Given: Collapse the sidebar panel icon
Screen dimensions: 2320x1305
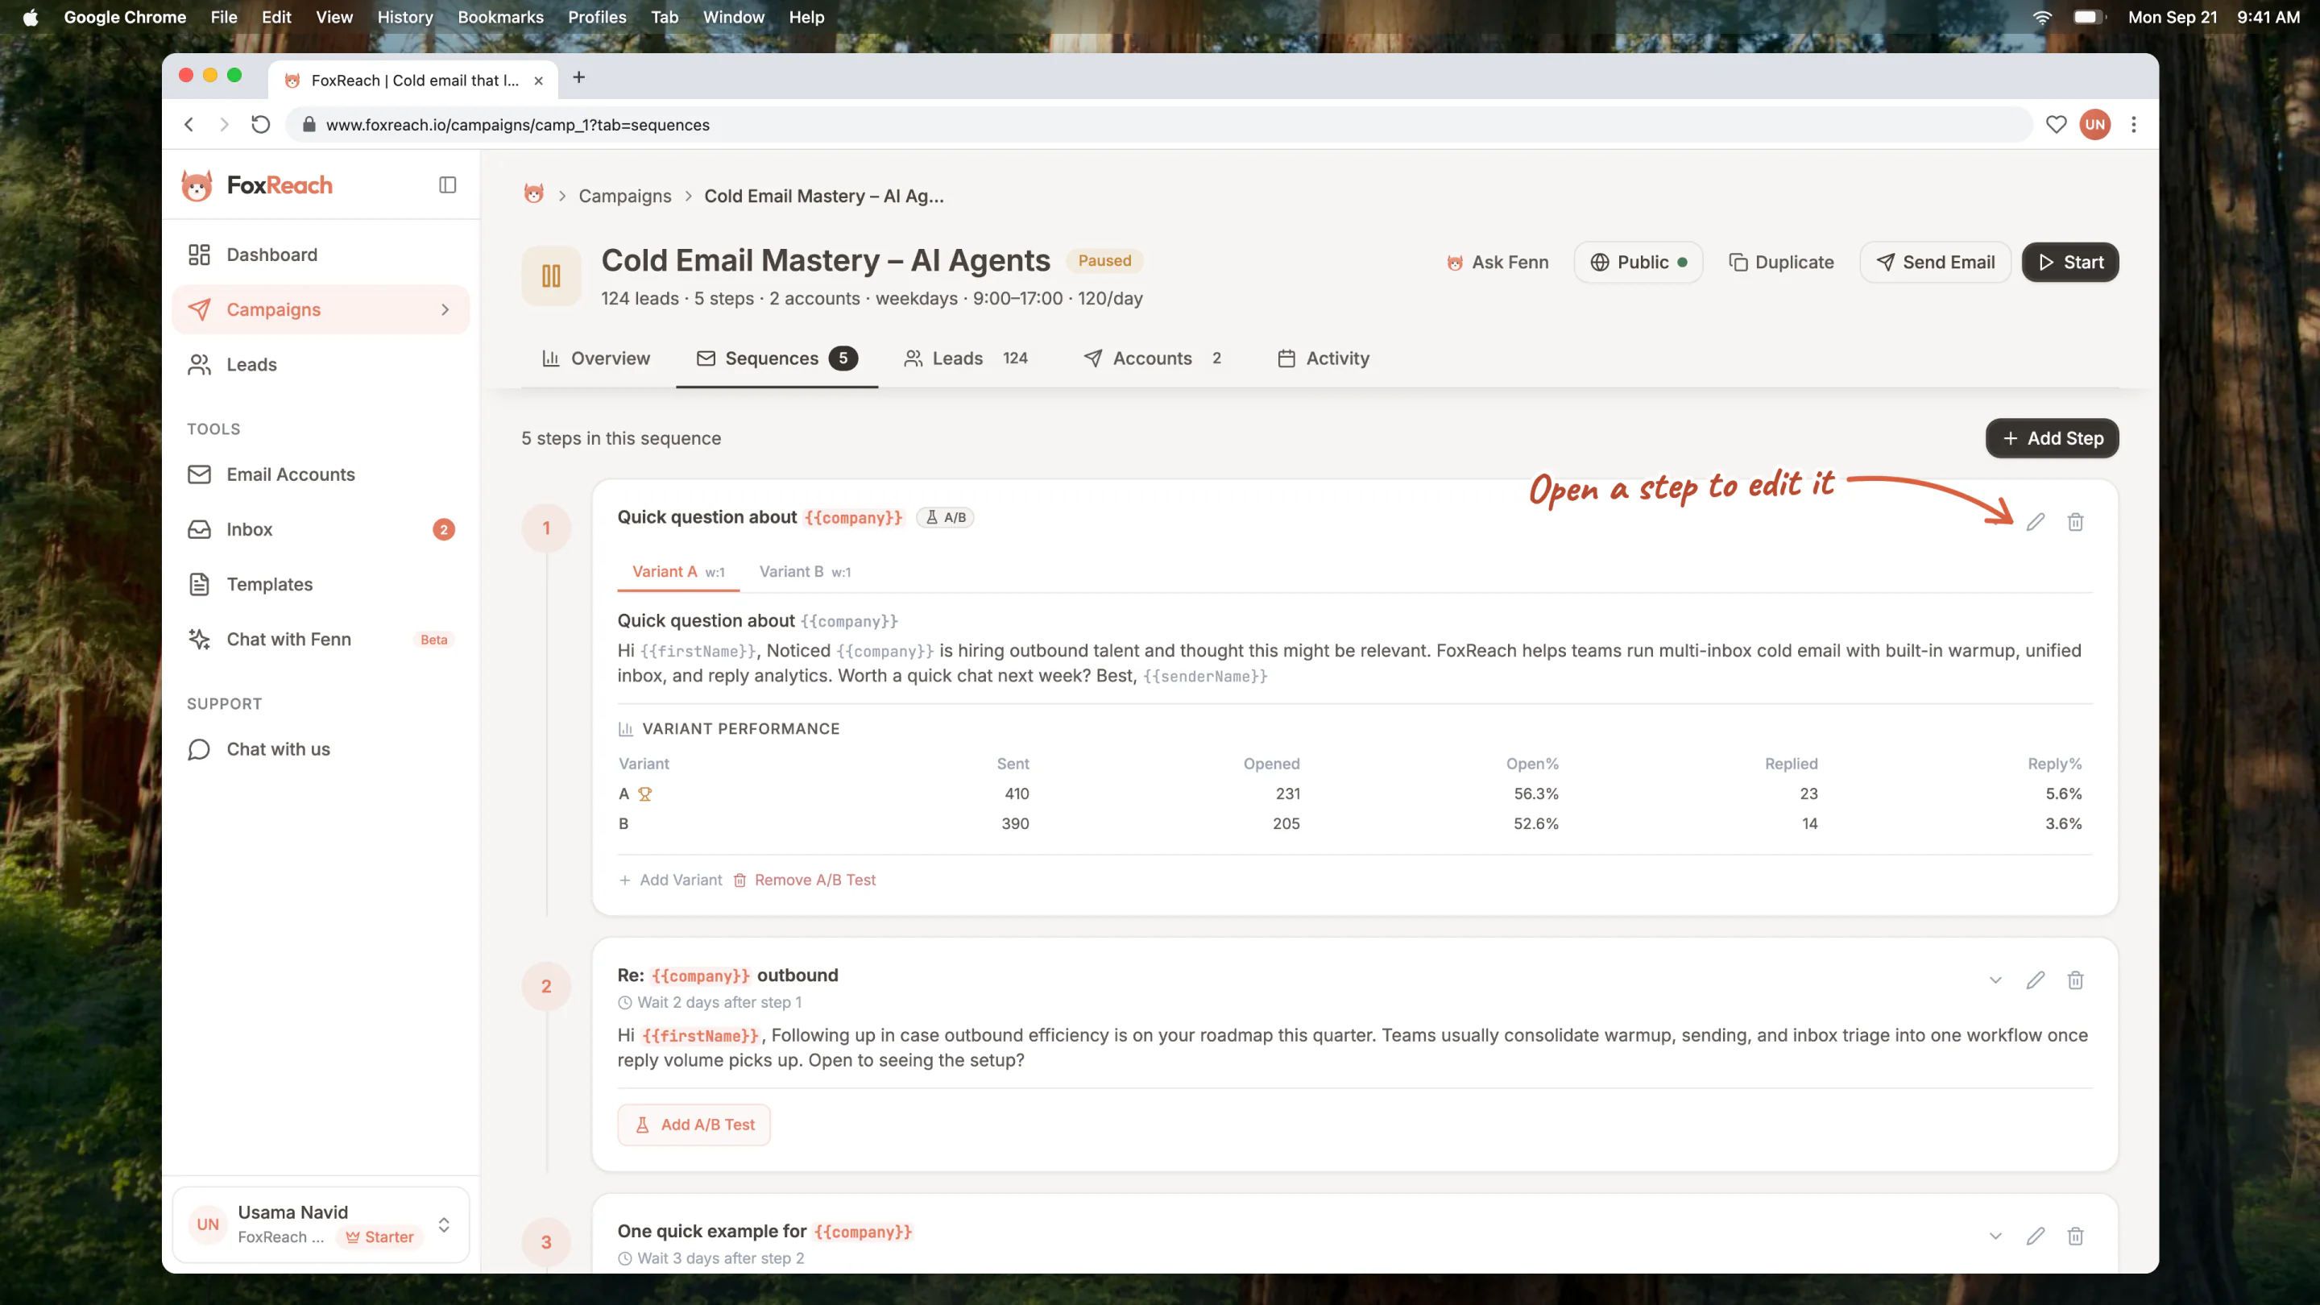Looking at the screenshot, I should [x=448, y=184].
